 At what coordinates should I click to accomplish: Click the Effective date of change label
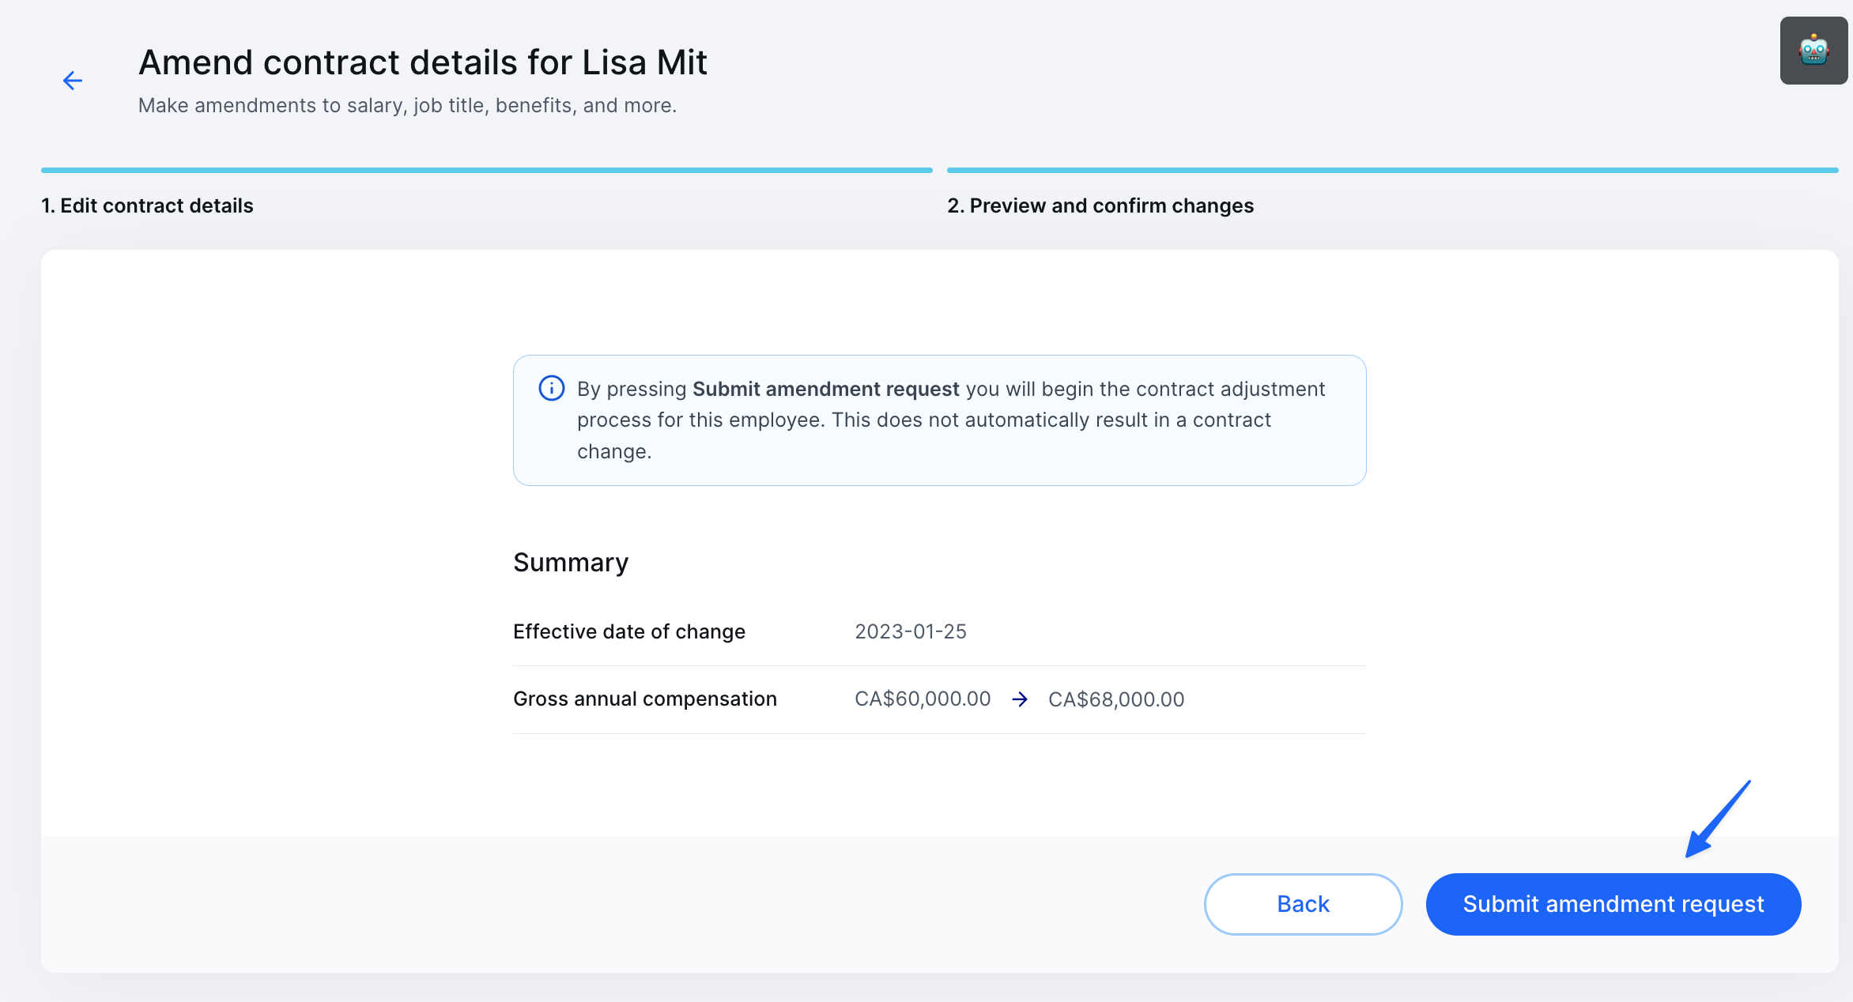[x=628, y=631]
